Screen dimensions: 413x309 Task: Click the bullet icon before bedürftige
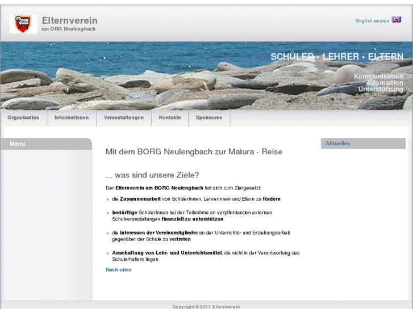click(108, 213)
